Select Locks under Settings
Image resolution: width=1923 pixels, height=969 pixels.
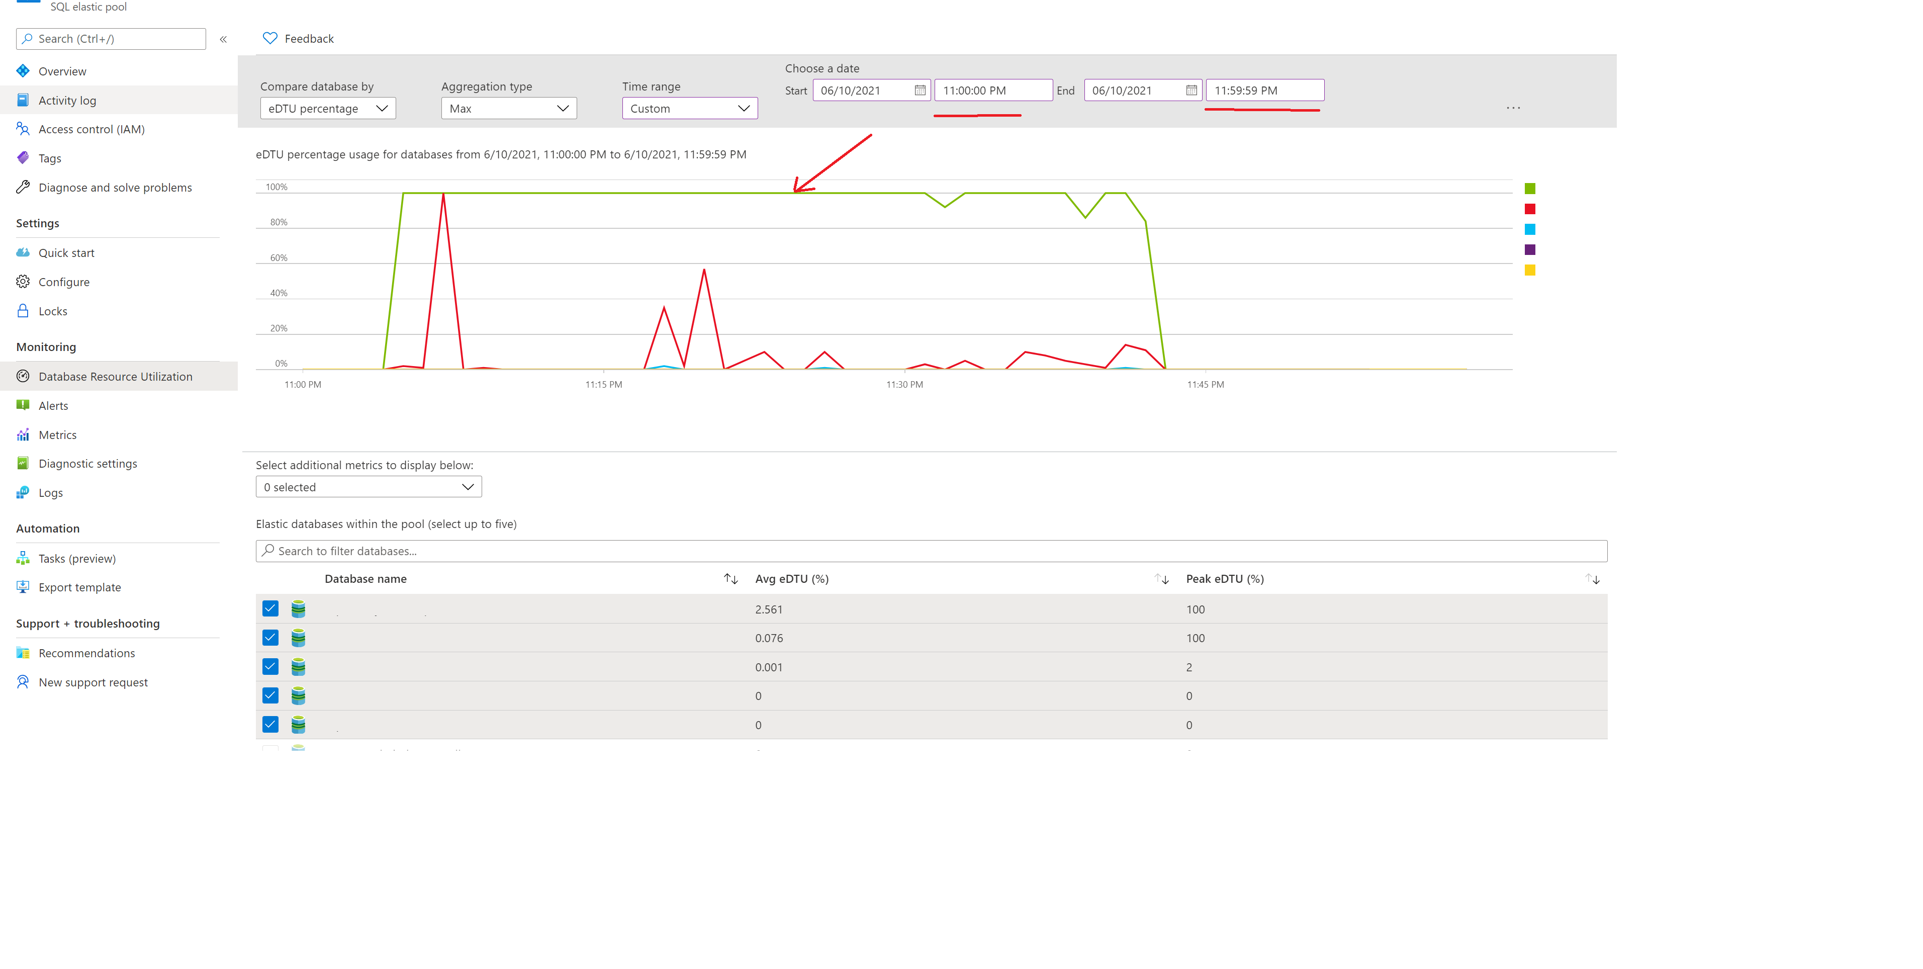coord(53,311)
